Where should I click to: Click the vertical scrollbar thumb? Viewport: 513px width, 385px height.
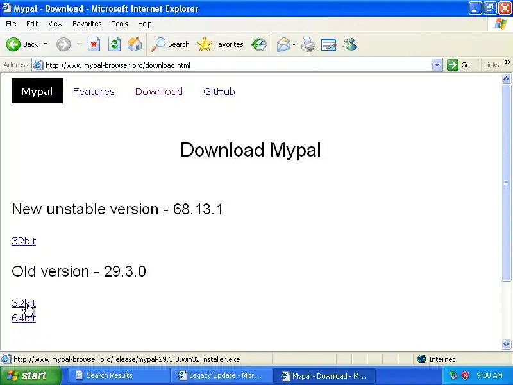tap(506, 182)
